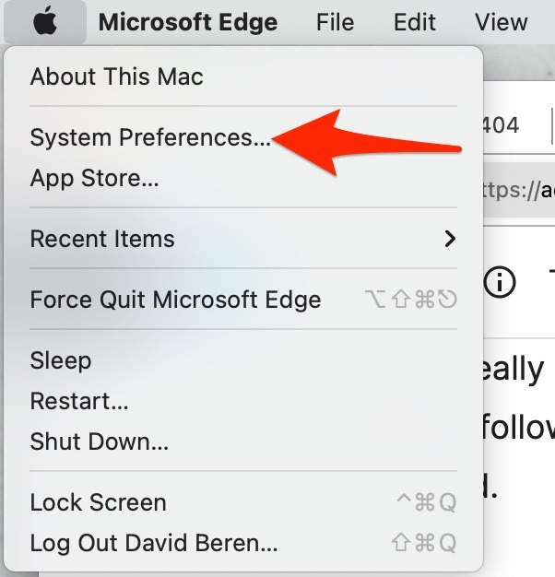Choose Force Quit Microsoft Edge
Image resolution: width=555 pixels, height=577 pixels.
coord(175,300)
